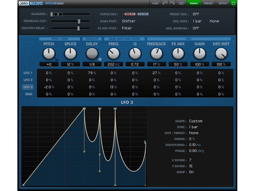Click the Y Divide value 15
The image size is (255, 191).
[x=190, y=166]
